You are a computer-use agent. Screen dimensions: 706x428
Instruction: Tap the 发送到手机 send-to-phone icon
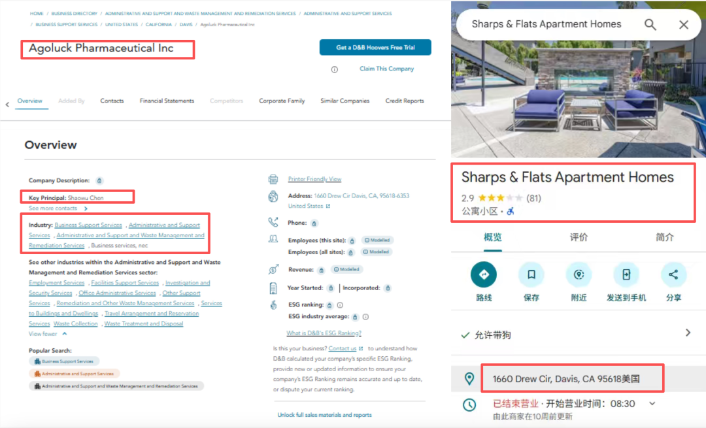coord(626,274)
